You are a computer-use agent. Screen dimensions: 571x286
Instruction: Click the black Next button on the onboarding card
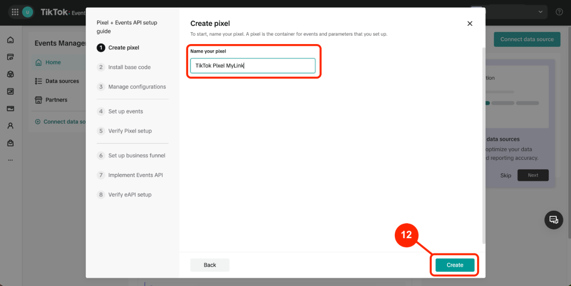[x=533, y=175]
